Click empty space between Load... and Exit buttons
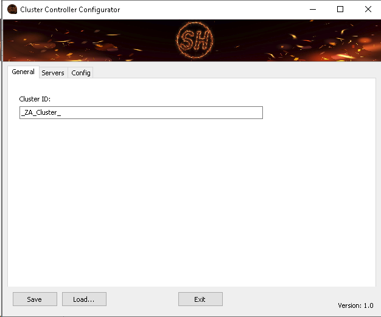This screenshot has height=317, width=381. tap(142, 299)
